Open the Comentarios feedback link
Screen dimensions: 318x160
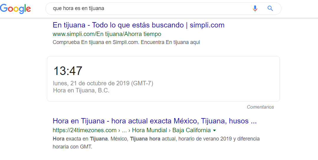click(x=260, y=107)
